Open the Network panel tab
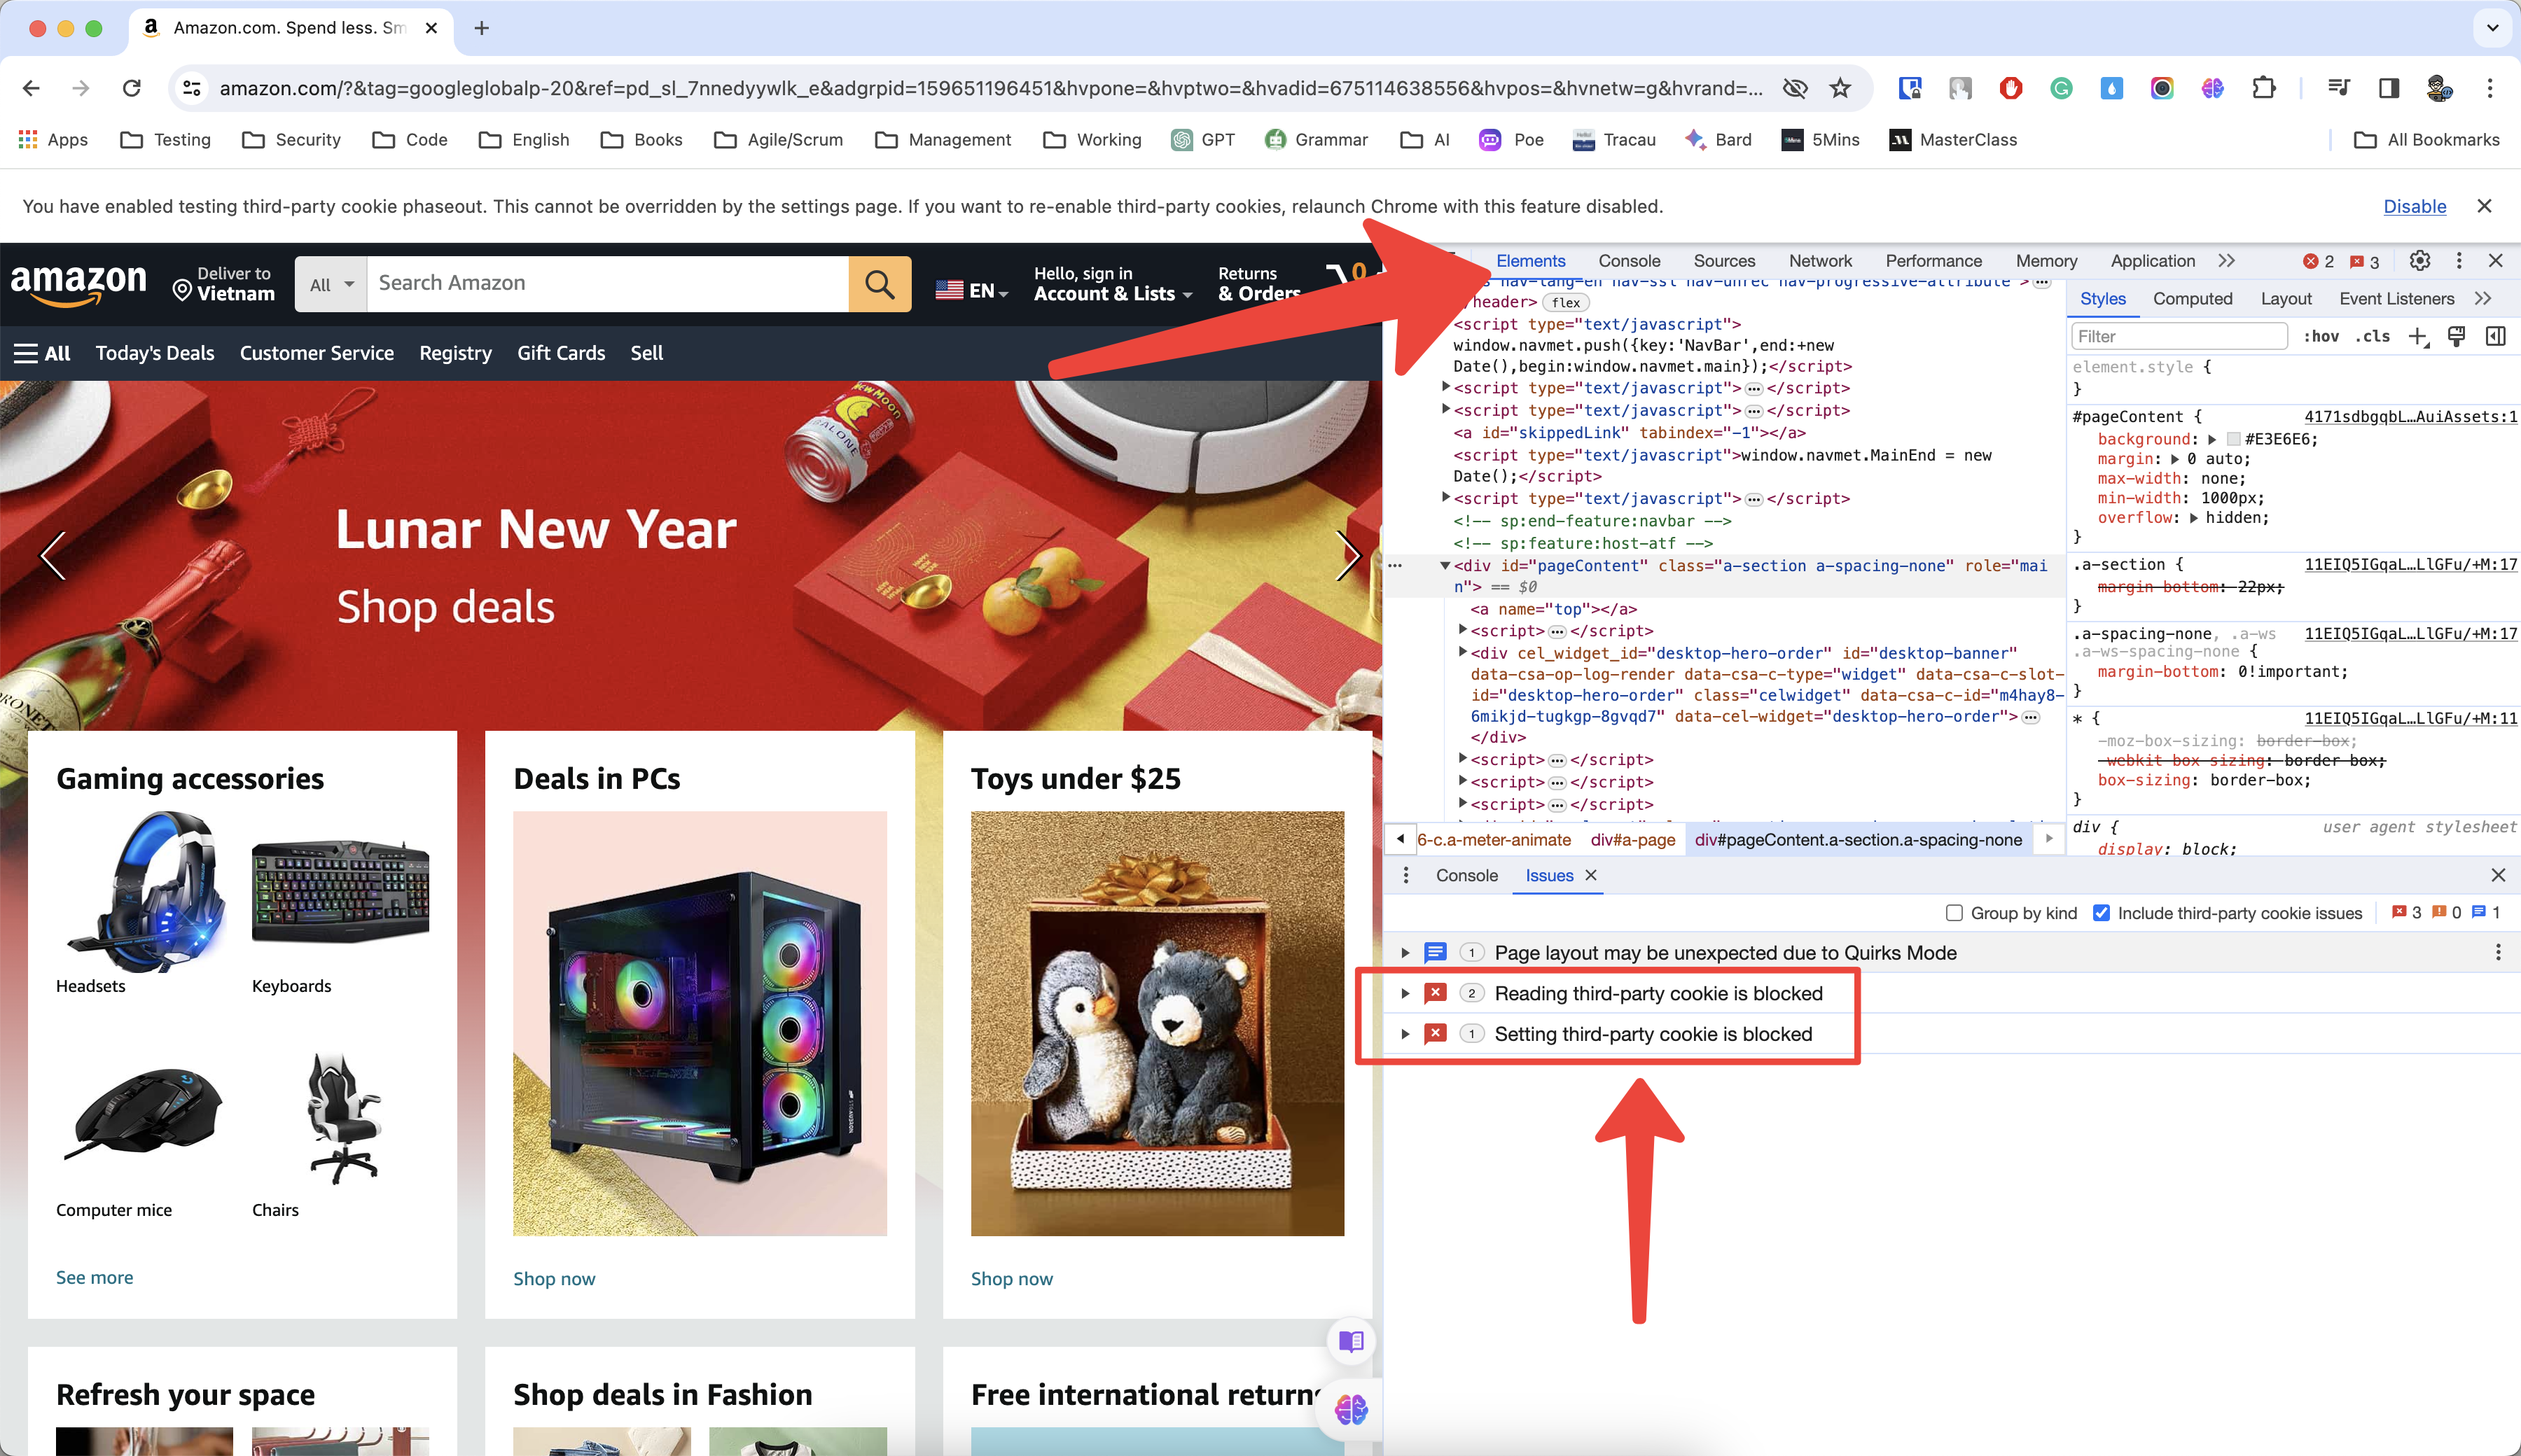The height and width of the screenshot is (1456, 2521). pos(1820,261)
